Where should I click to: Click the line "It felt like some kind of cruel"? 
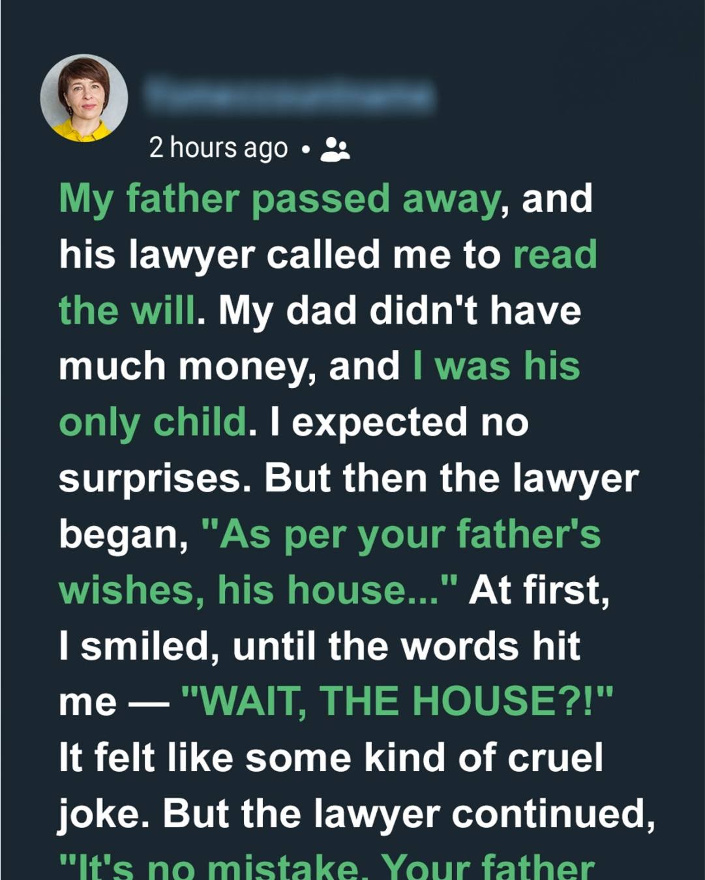(x=331, y=758)
